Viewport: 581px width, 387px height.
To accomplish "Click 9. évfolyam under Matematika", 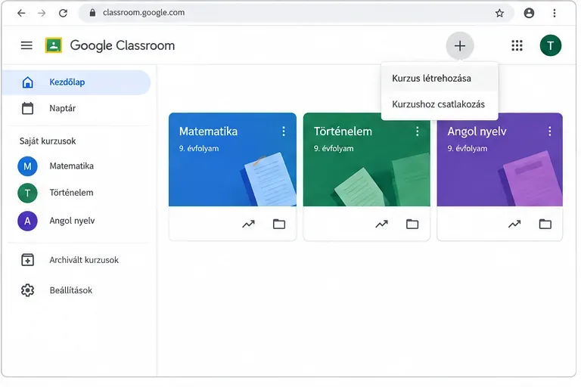I will [x=199, y=148].
